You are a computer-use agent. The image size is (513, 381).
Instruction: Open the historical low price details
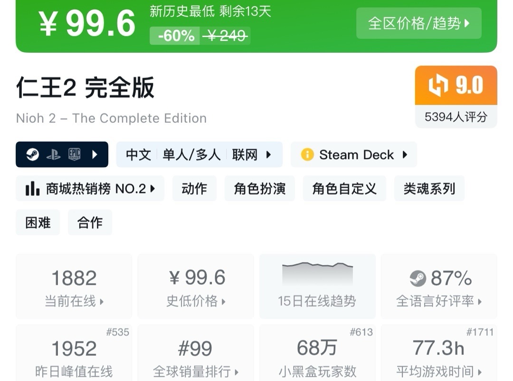(x=195, y=286)
